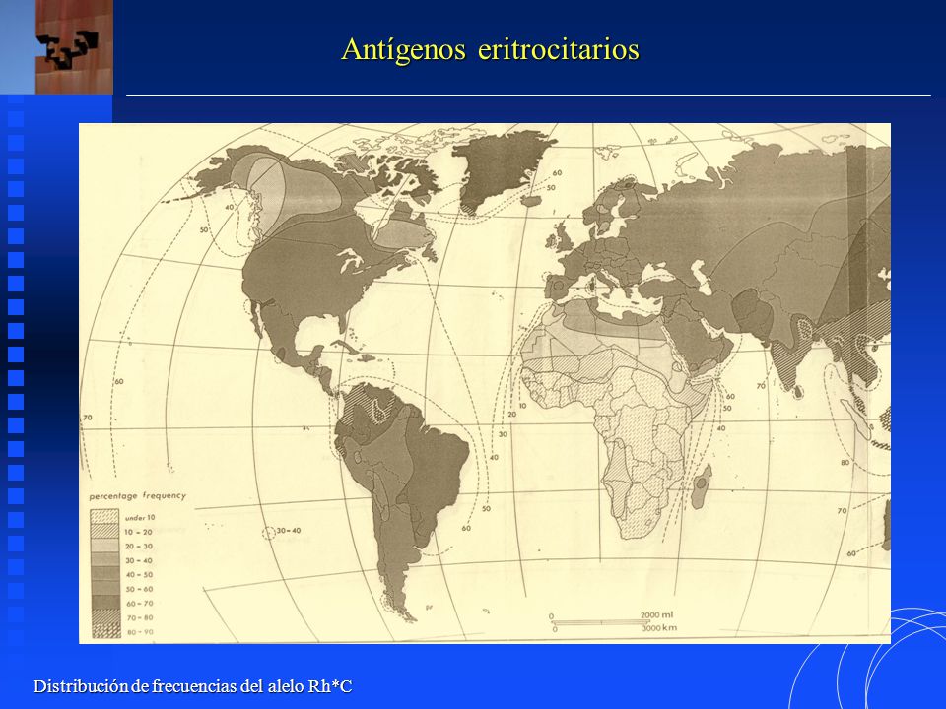Click the "80 - 90" legend swatch

point(104,631)
